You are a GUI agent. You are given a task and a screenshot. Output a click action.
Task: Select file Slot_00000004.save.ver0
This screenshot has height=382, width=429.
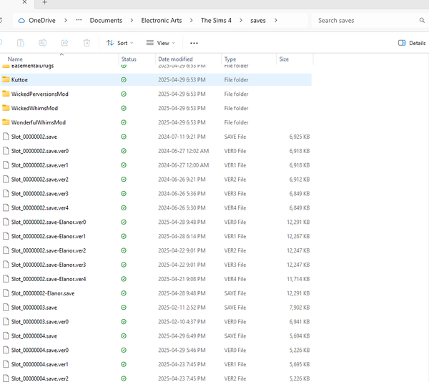[40, 350]
